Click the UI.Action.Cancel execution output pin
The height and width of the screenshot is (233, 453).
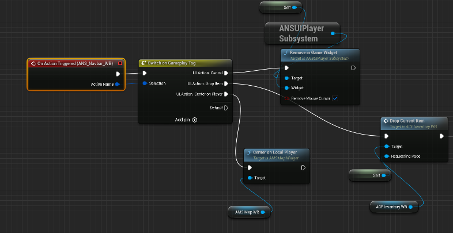tap(226, 73)
